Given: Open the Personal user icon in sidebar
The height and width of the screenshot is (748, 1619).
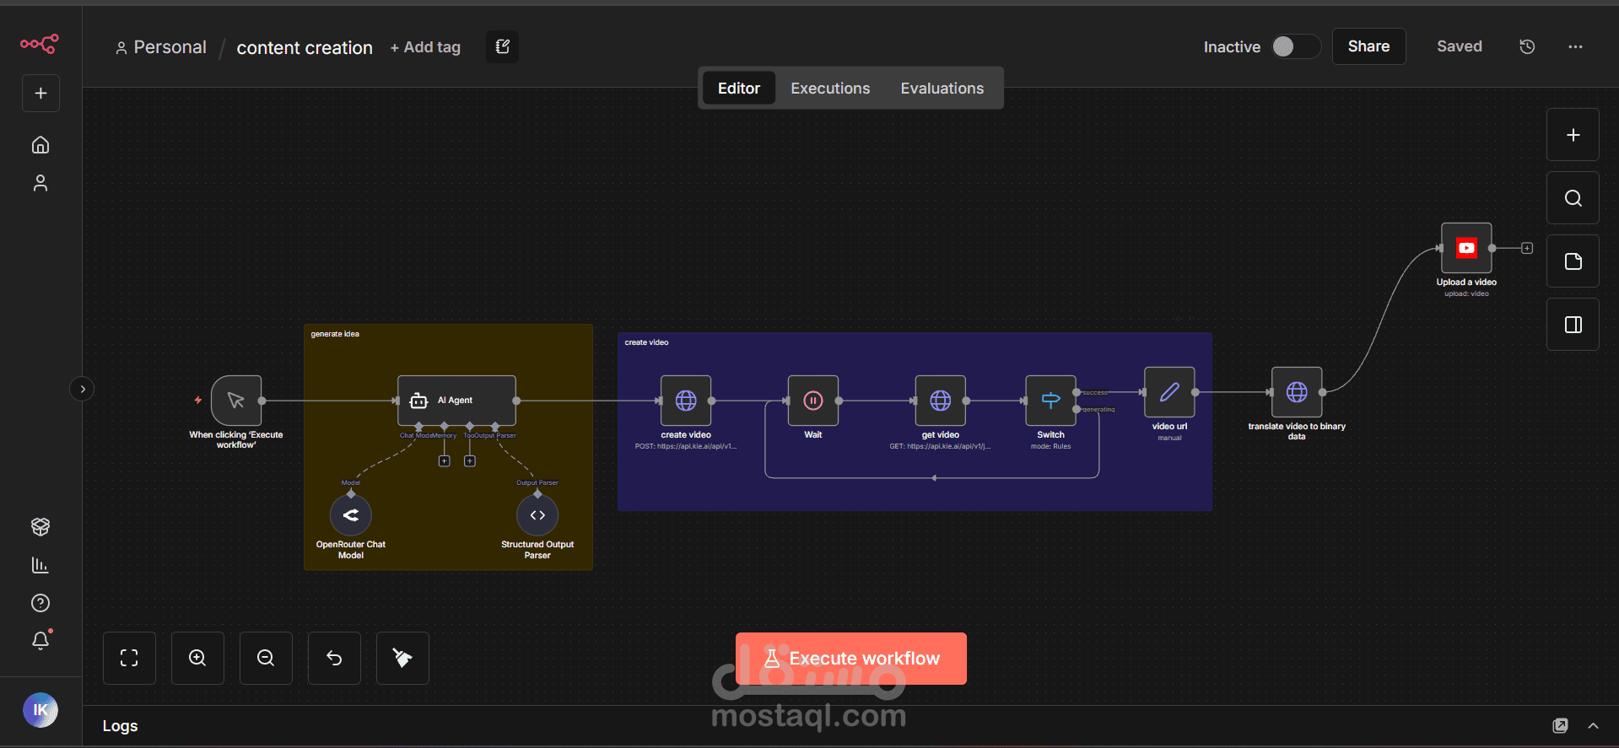Looking at the screenshot, I should tap(40, 183).
